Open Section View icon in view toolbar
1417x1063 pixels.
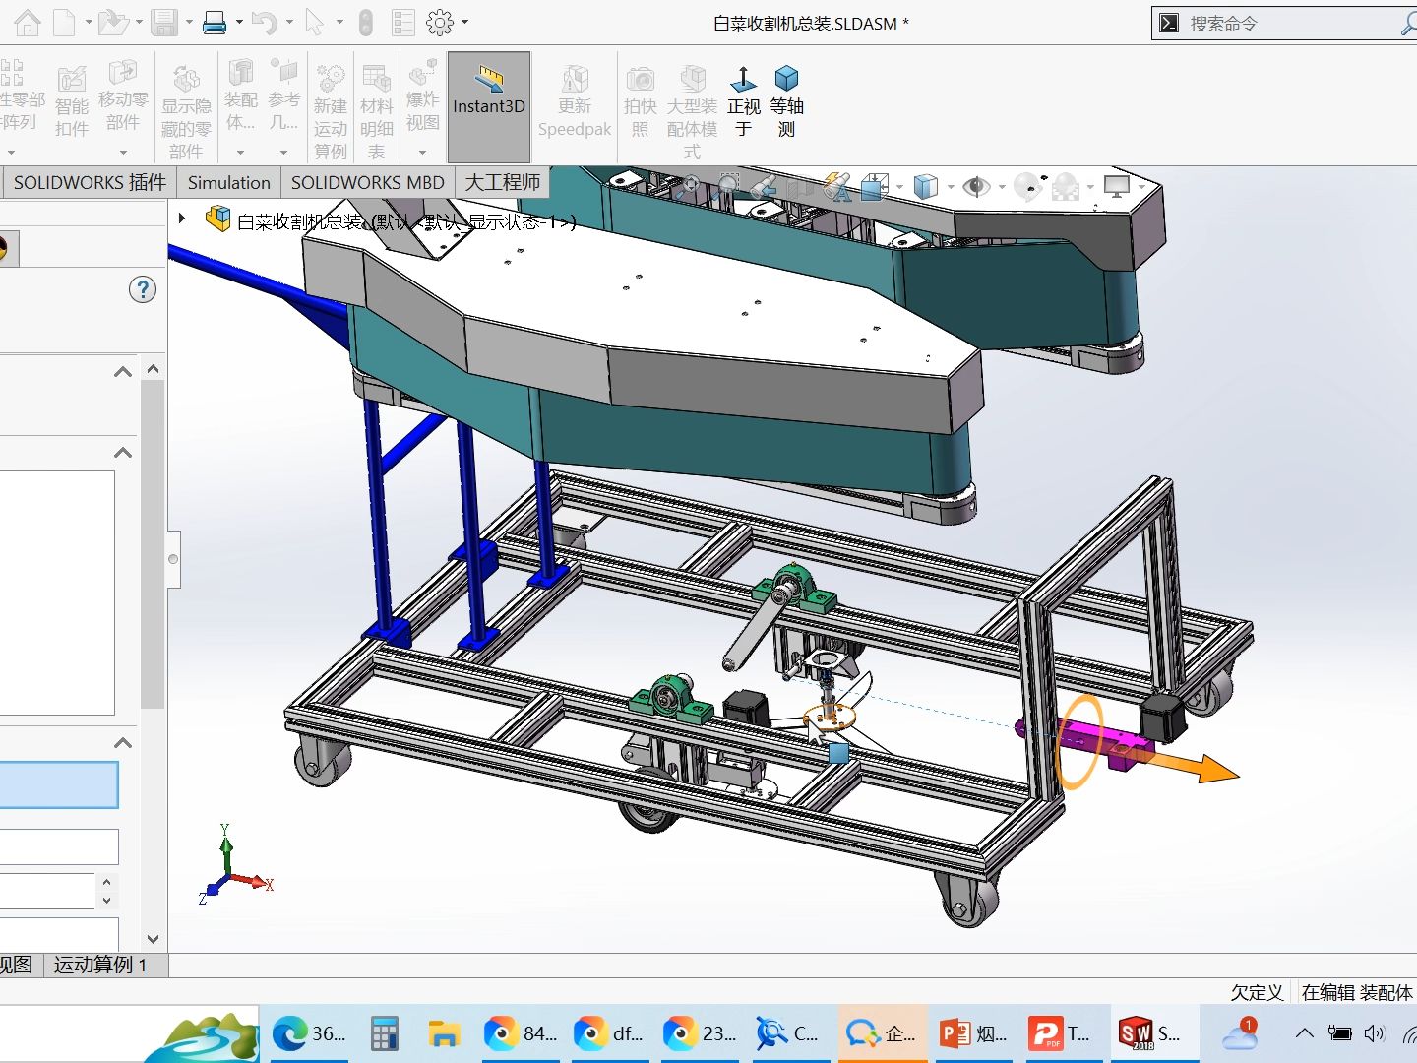[798, 185]
